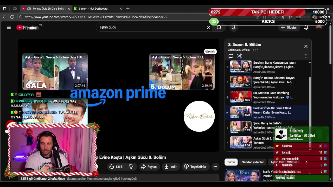Reload the page in the browser
This screenshot has height=187, width=333.
pos(12,17)
